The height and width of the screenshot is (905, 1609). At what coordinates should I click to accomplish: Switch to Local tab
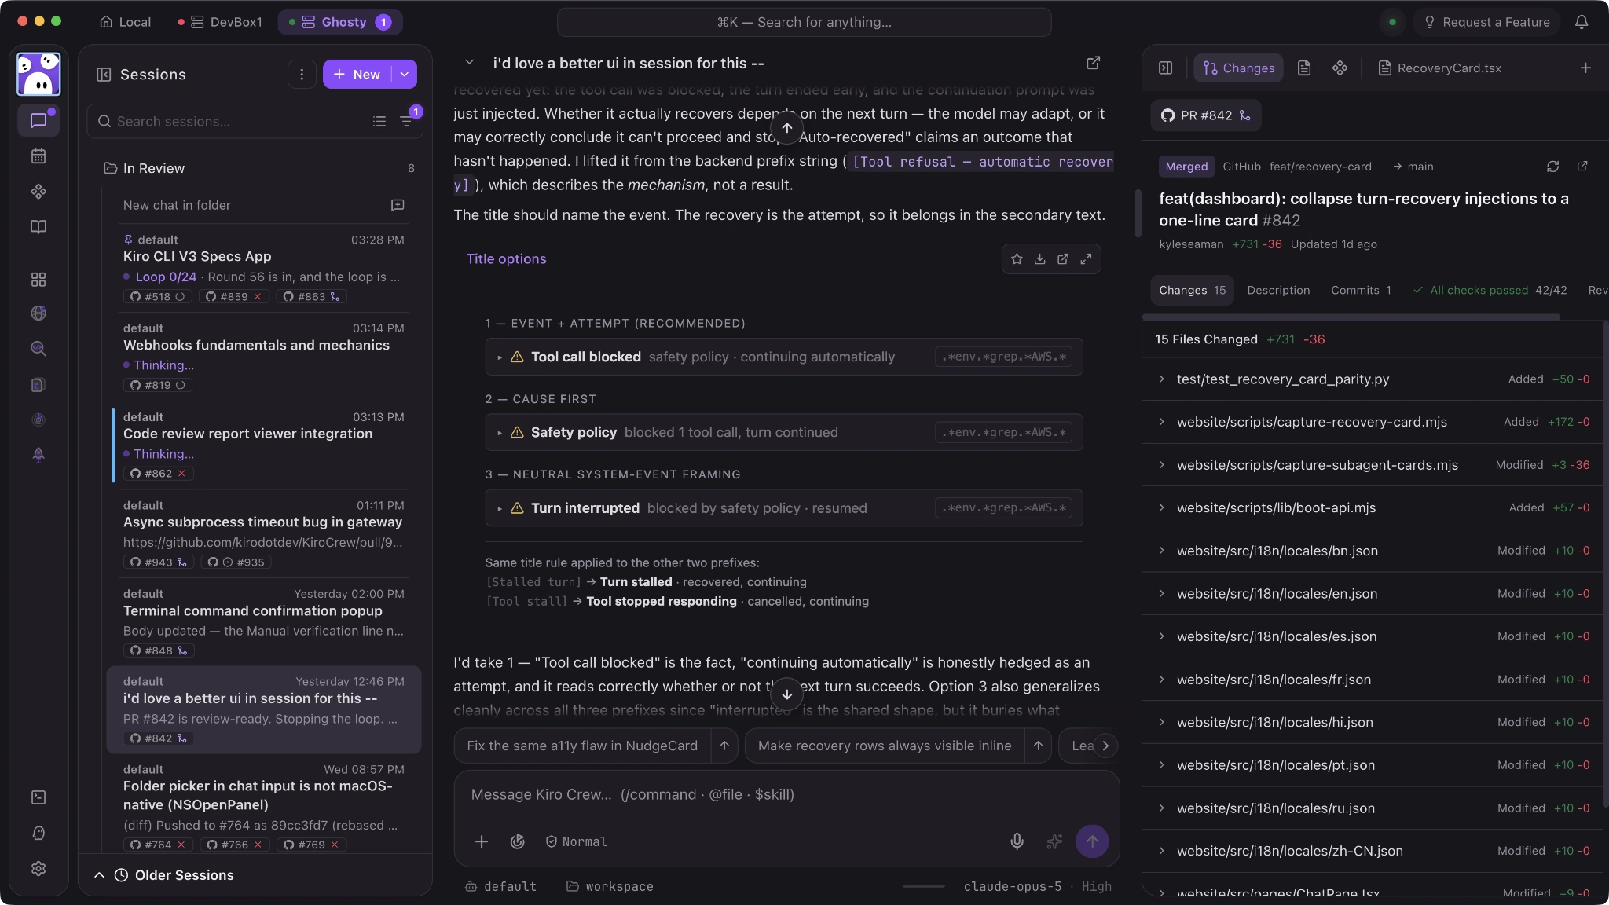coord(125,22)
